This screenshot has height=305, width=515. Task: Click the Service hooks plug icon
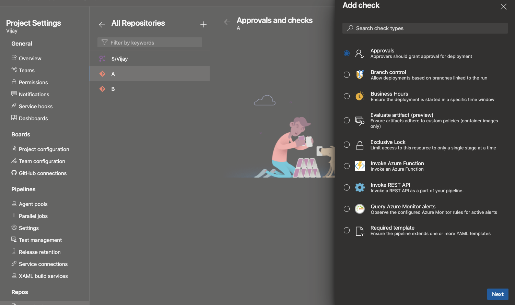[14, 106]
